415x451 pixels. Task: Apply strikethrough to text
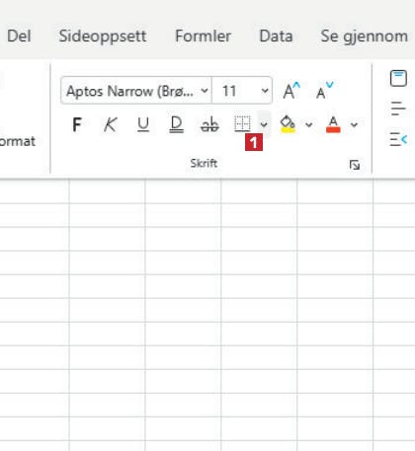click(209, 124)
